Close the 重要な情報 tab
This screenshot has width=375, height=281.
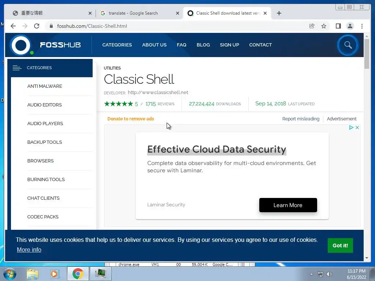point(90,13)
